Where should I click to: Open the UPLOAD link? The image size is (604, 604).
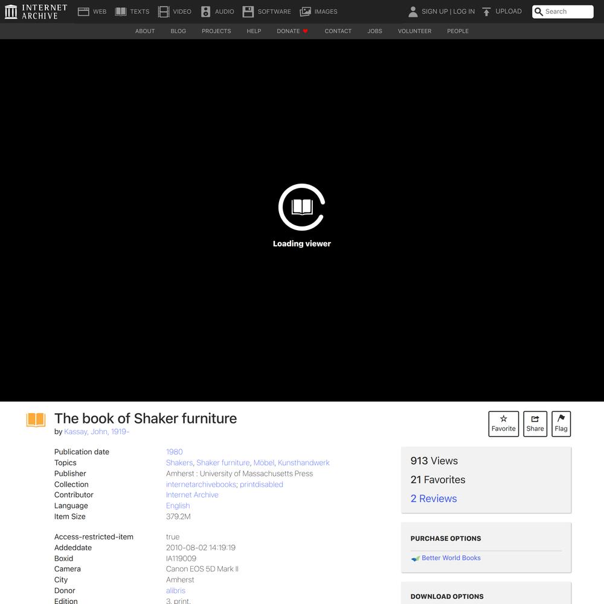(509, 11)
